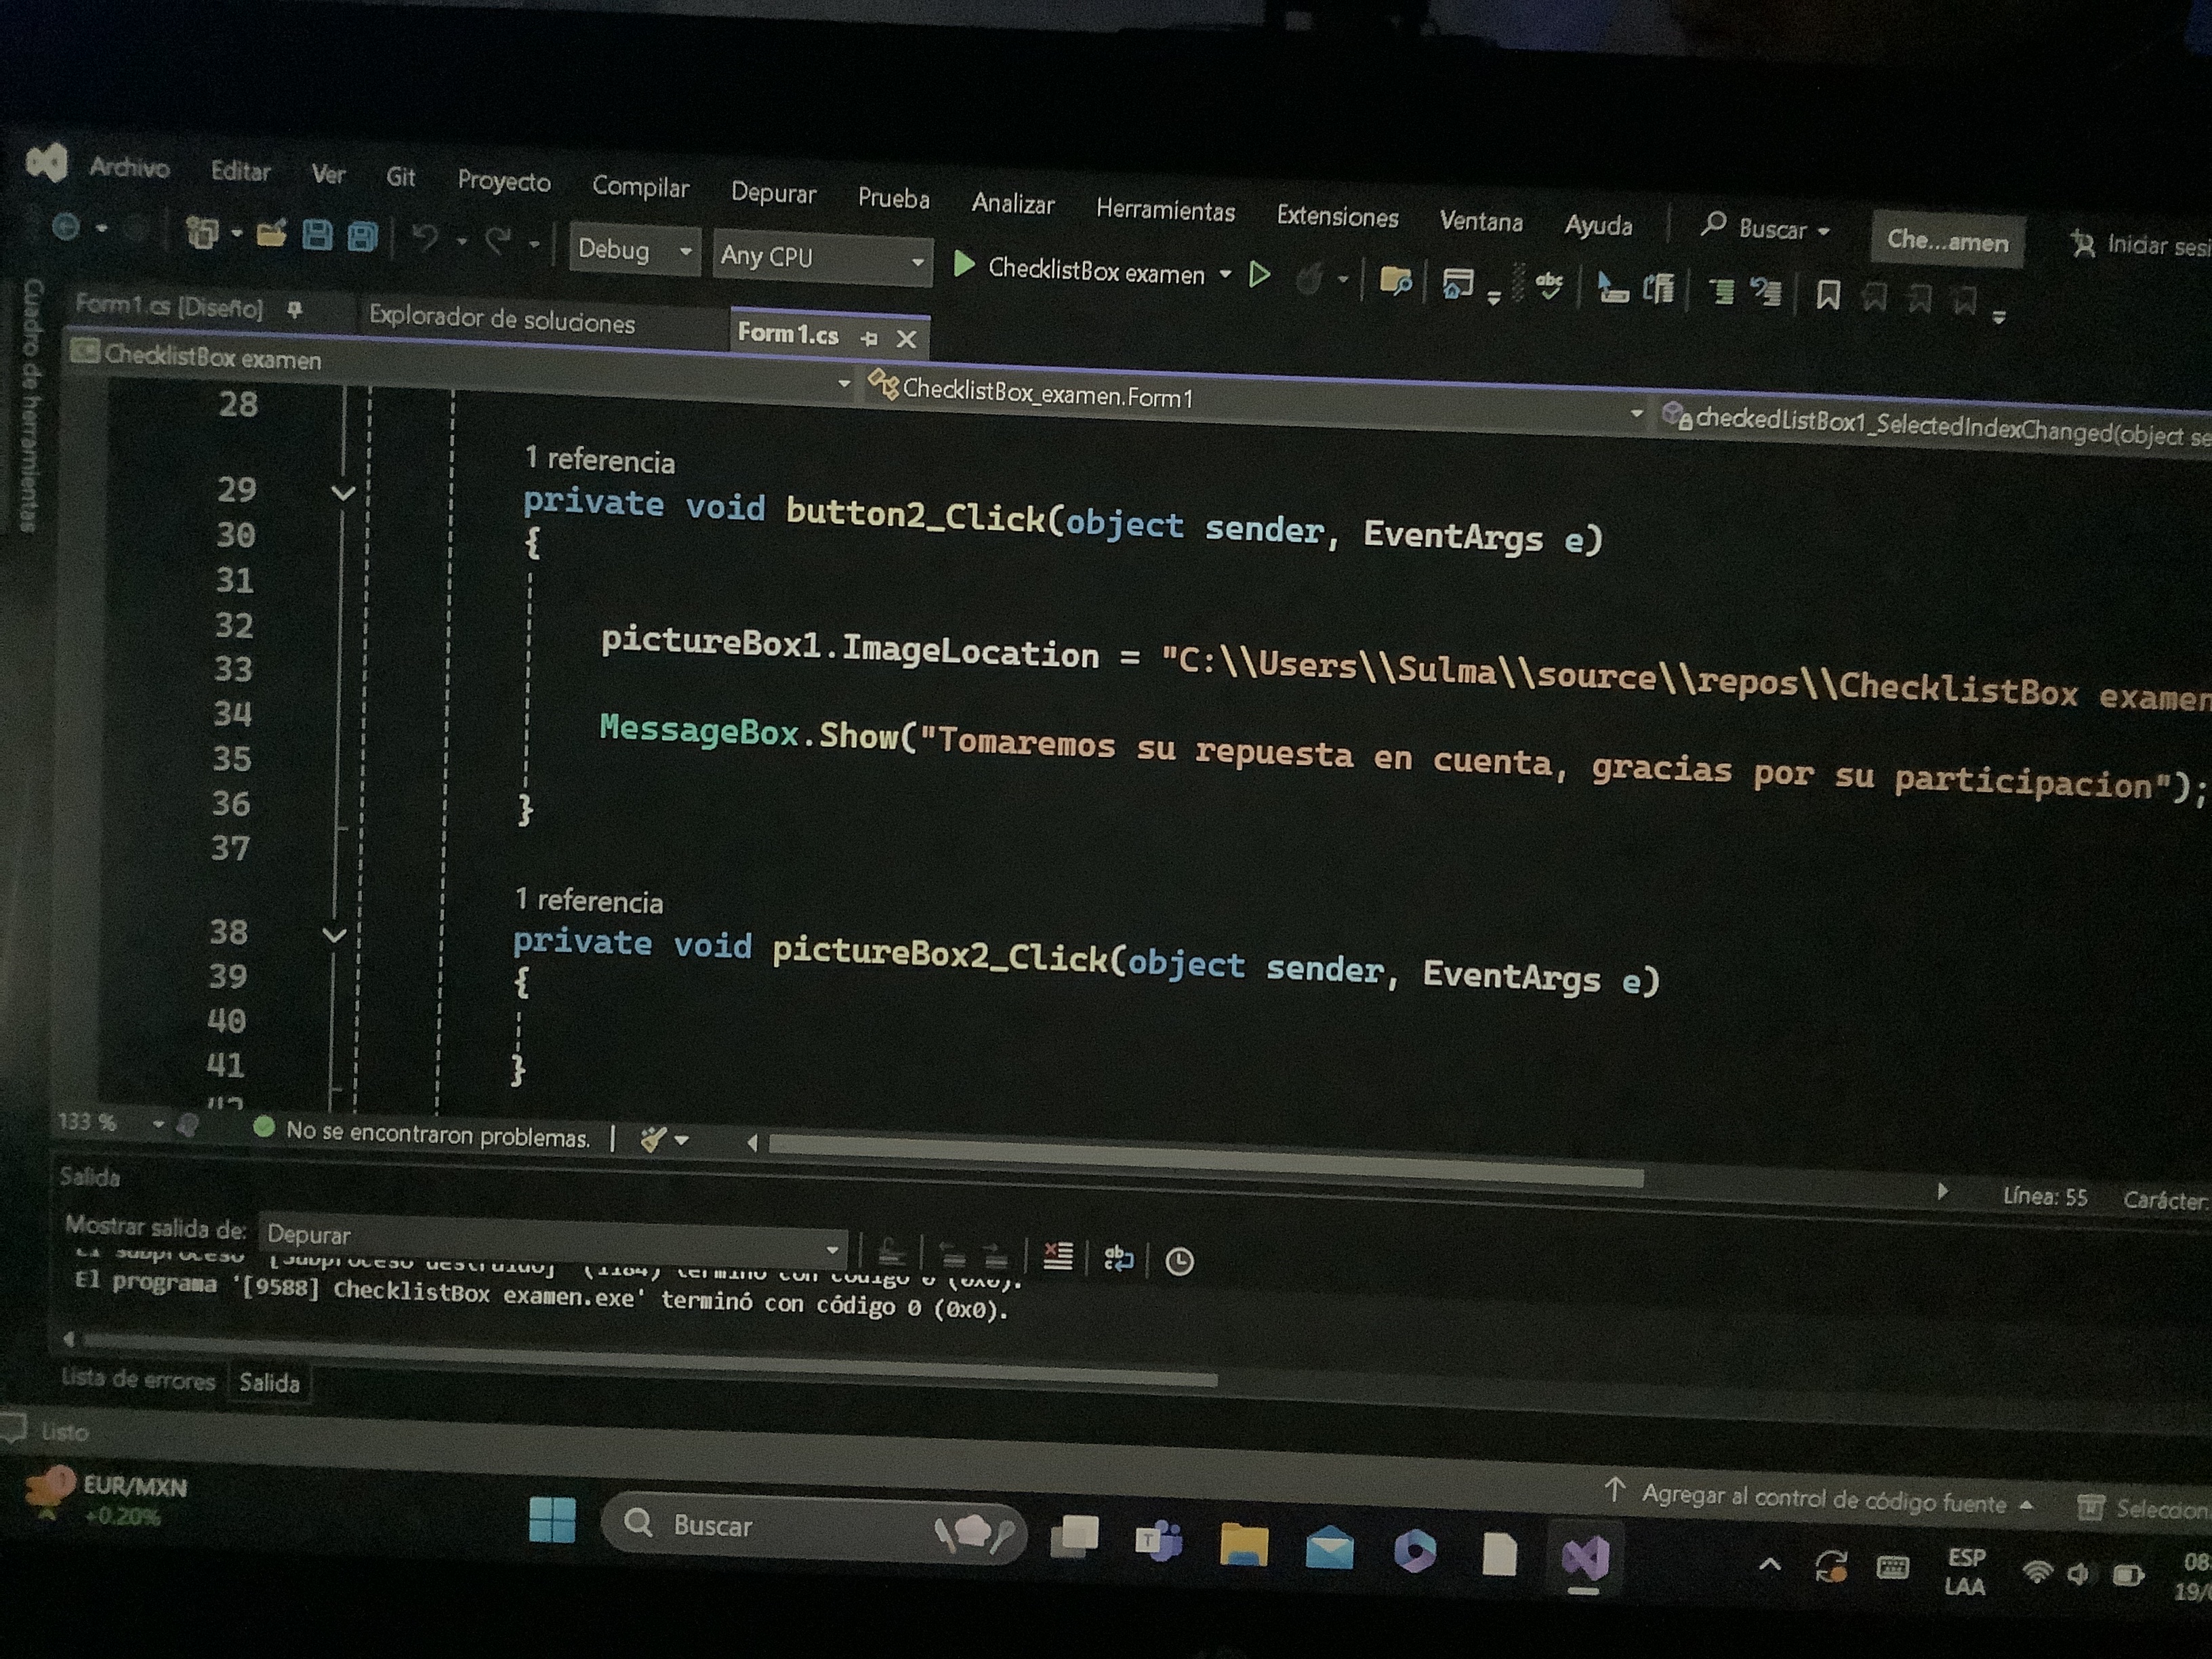
Task: Click the code cleanup broom icon
Action: [x=653, y=1139]
